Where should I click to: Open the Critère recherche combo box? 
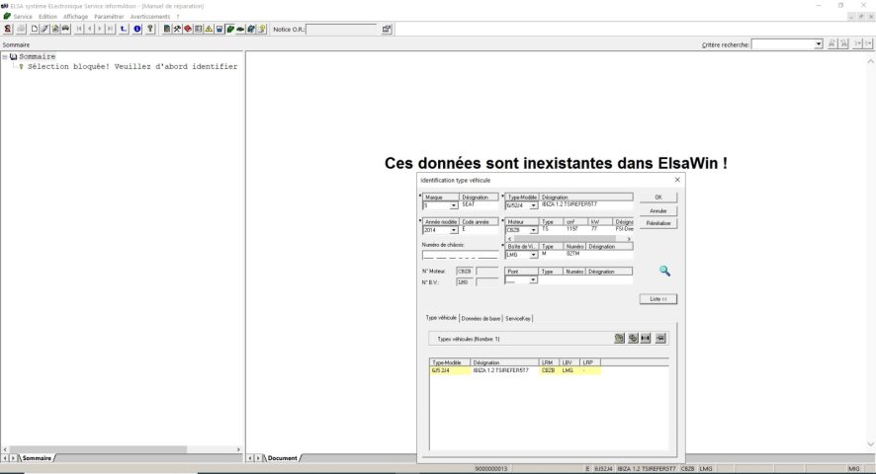point(787,44)
